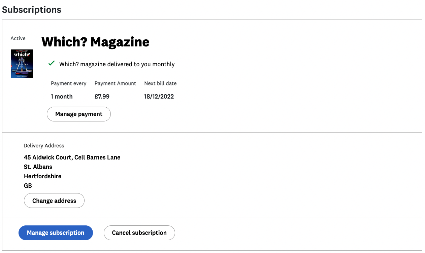Click the 'delivered to you monthly' text
The image size is (425, 253).
point(117,64)
